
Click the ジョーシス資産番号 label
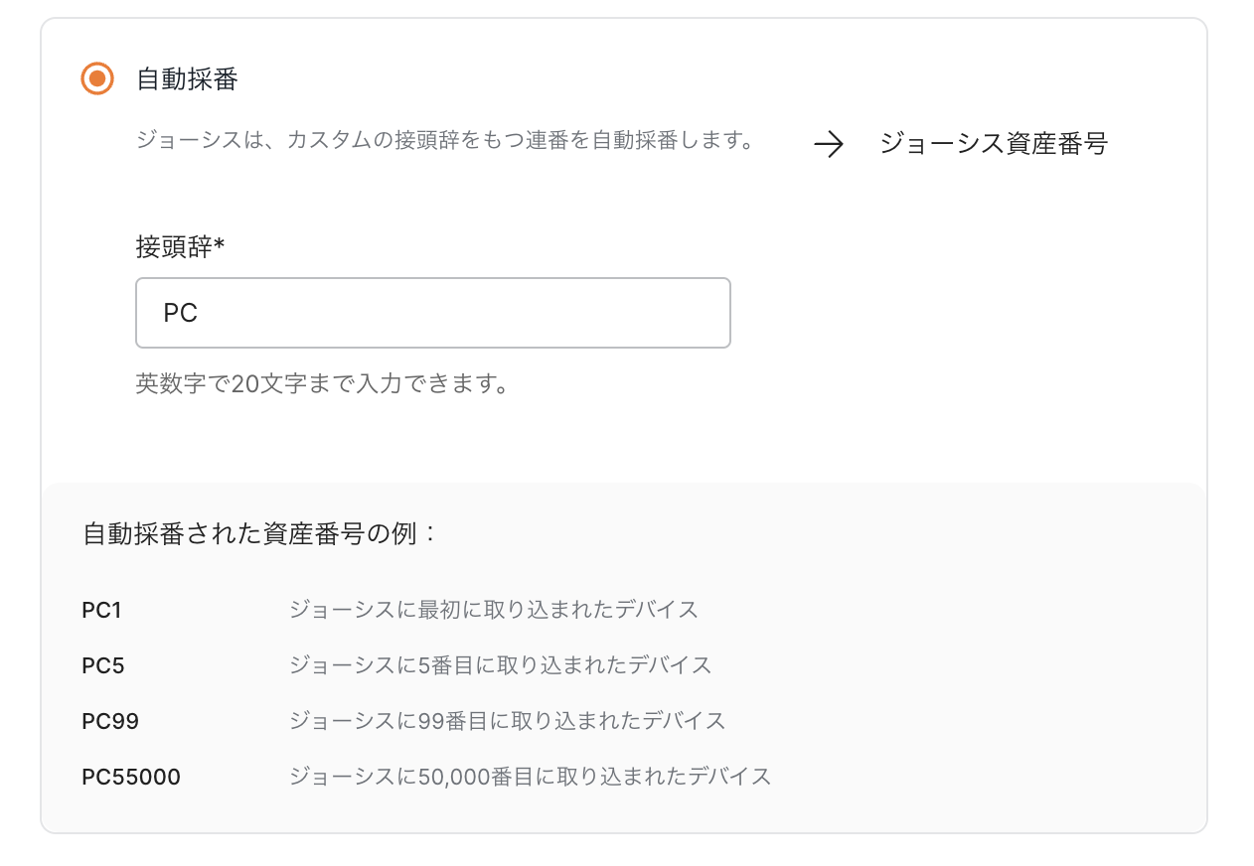coord(993,144)
